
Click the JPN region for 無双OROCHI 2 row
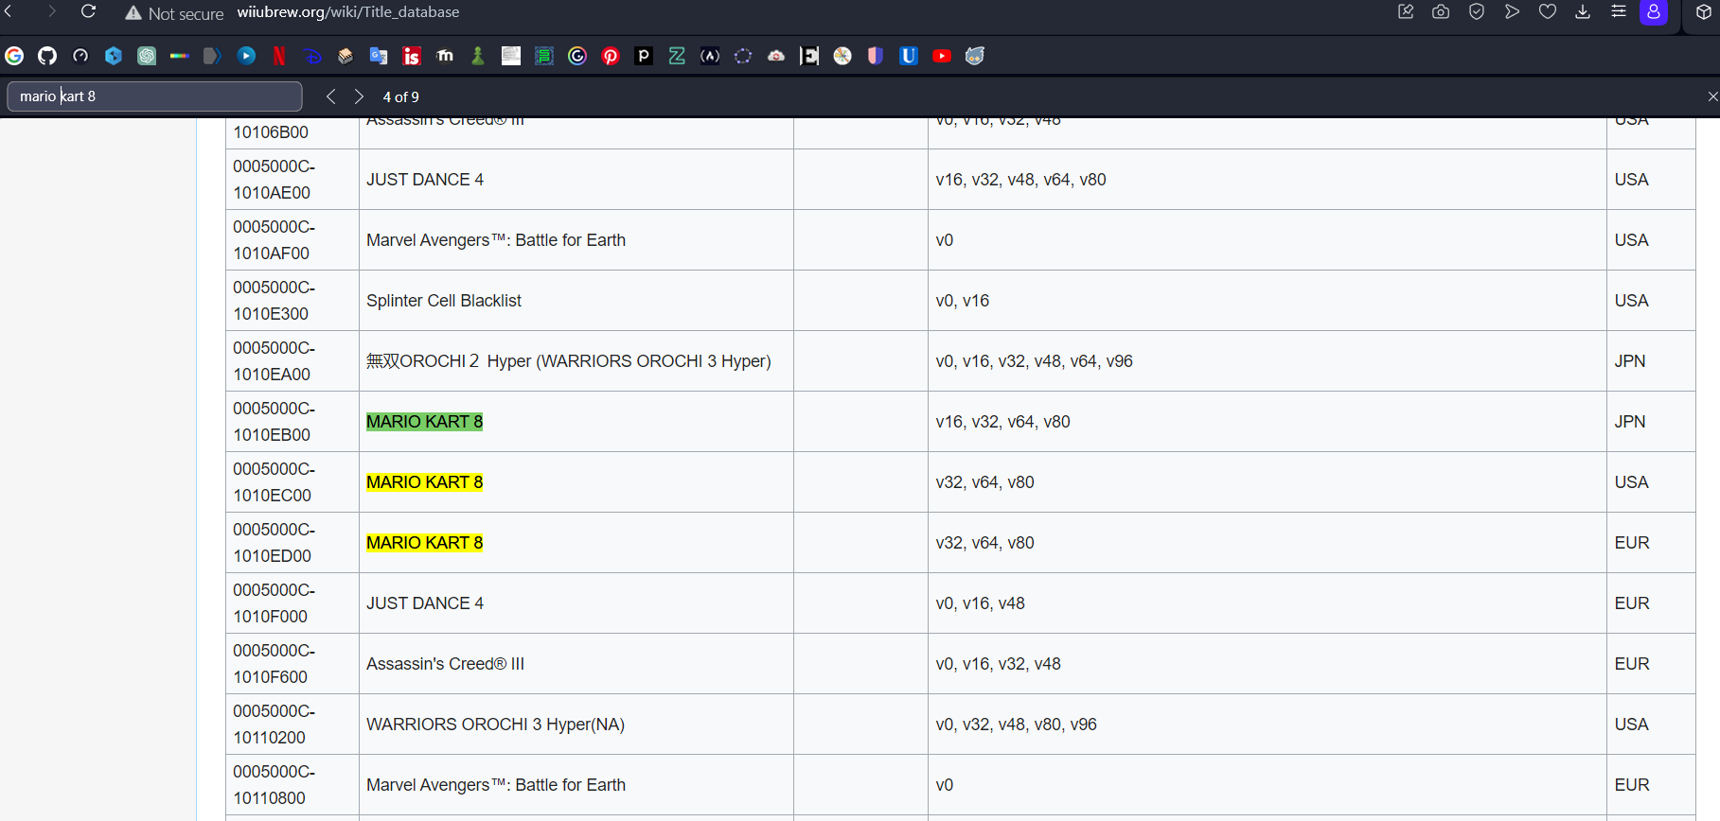1630,361
